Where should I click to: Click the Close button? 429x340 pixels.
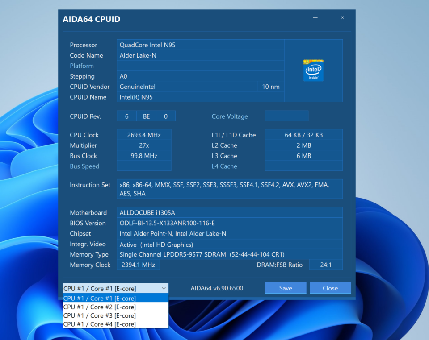[x=330, y=288]
